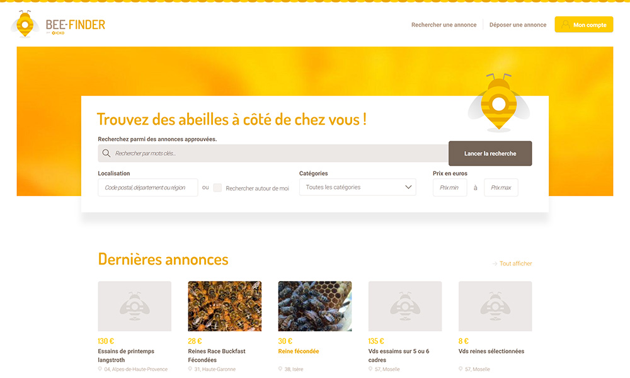Open the Reine fécondée listing photo
Viewport: 630px width, 378px height.
pyautogui.click(x=314, y=306)
